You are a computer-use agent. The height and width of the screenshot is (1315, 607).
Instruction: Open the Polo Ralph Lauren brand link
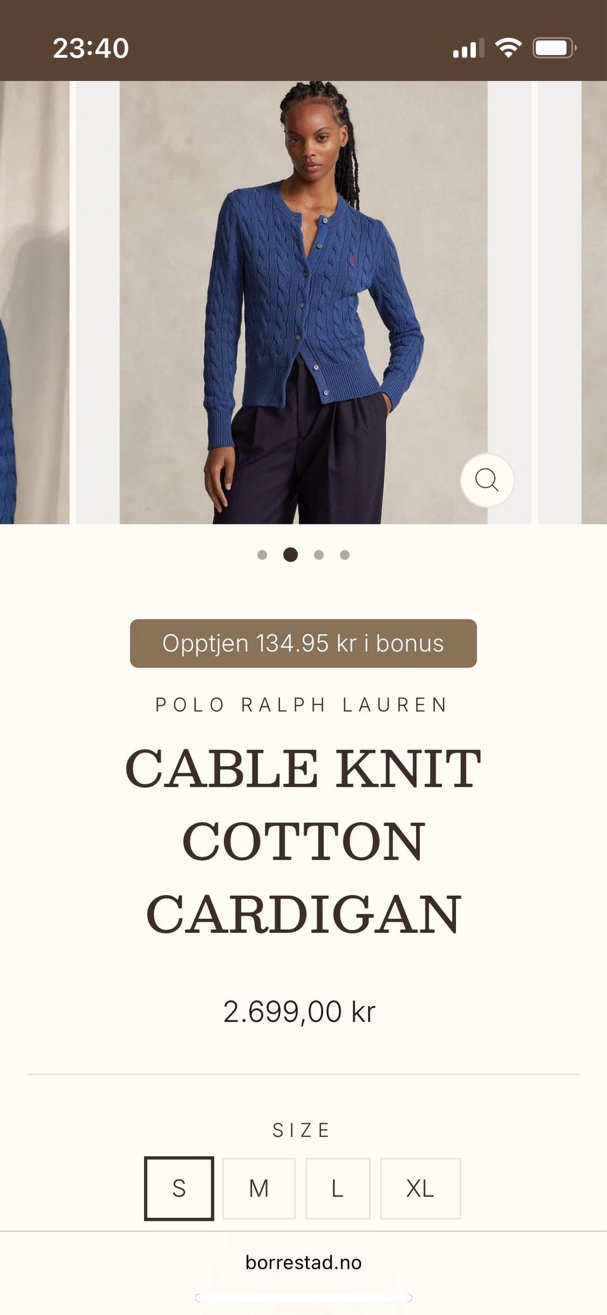coord(302,705)
